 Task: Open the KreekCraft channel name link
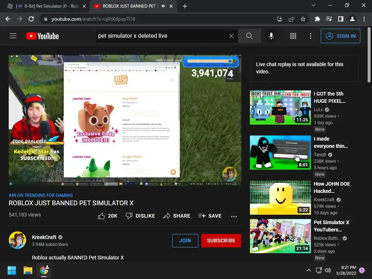pos(44,237)
